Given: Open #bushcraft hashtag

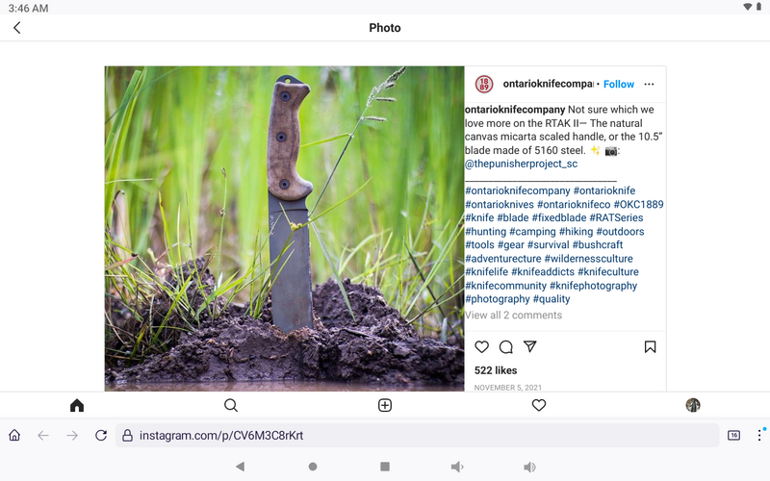Looking at the screenshot, I should (x=598, y=245).
